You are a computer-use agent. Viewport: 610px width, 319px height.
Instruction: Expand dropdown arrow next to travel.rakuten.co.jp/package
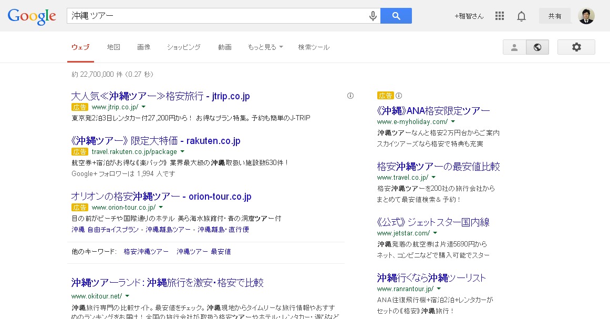(x=182, y=152)
